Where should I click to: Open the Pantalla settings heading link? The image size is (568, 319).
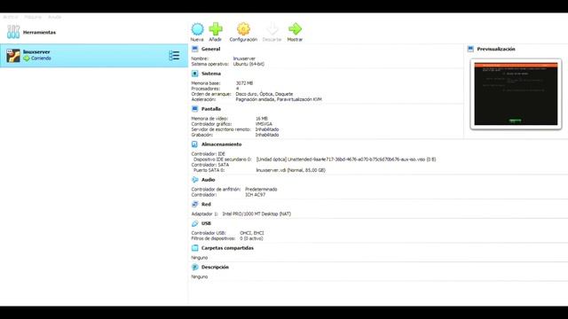coord(211,109)
